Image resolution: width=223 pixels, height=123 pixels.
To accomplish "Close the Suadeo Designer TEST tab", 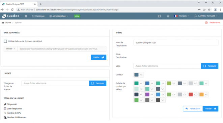I will point(35,4).
